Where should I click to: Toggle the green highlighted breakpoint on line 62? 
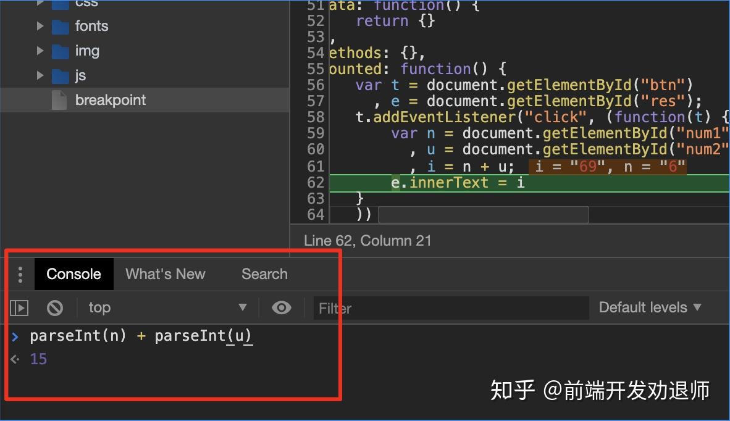(x=316, y=182)
